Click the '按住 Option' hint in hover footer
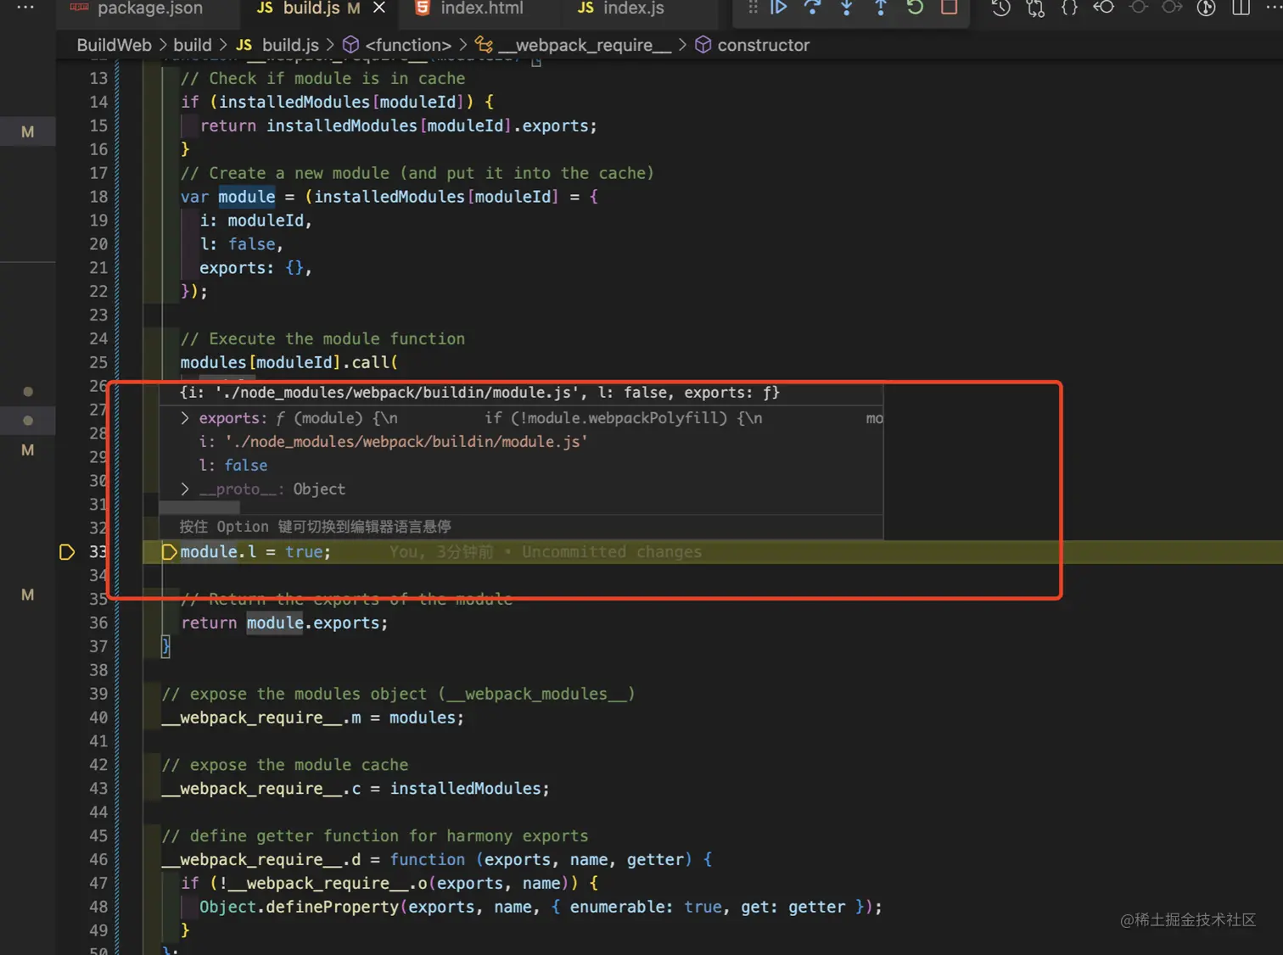This screenshot has width=1283, height=955. pos(315,527)
